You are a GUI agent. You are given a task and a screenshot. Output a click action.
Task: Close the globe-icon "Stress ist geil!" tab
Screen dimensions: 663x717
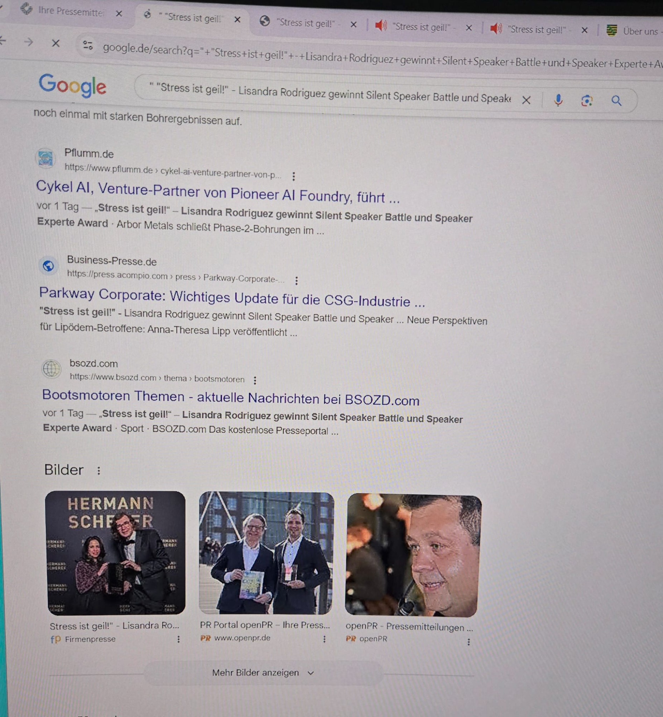[354, 24]
